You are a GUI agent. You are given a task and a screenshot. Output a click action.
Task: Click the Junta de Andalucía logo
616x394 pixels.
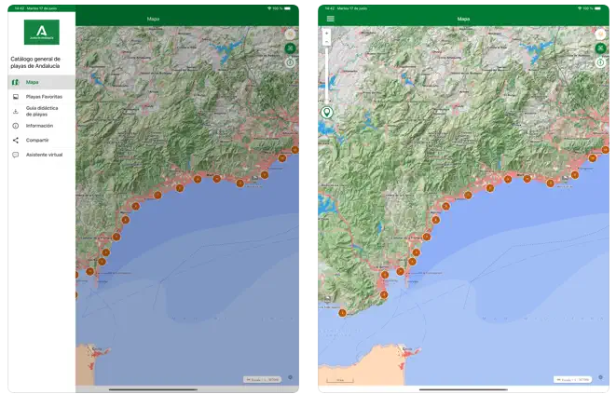[x=41, y=33]
